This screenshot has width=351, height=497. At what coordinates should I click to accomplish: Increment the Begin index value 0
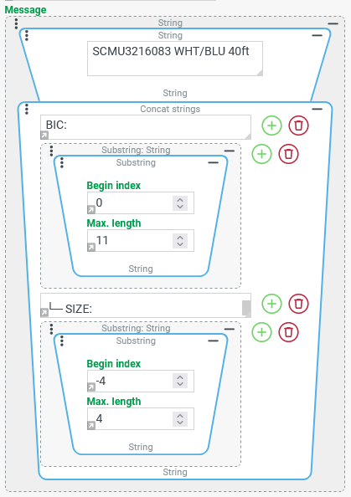180,200
